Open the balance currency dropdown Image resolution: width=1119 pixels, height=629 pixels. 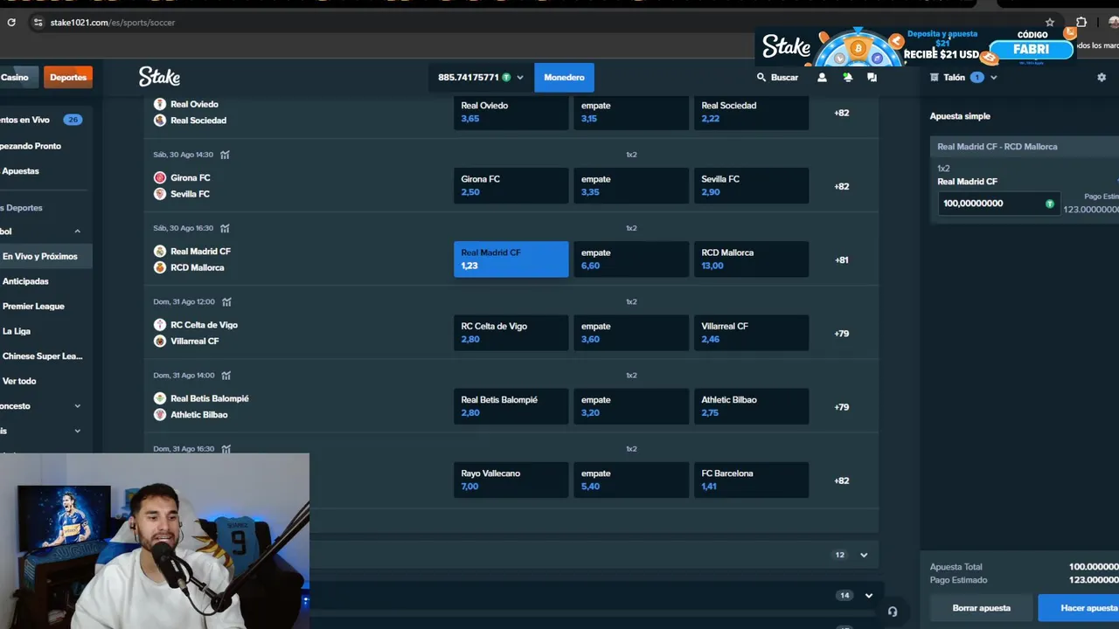coord(520,78)
